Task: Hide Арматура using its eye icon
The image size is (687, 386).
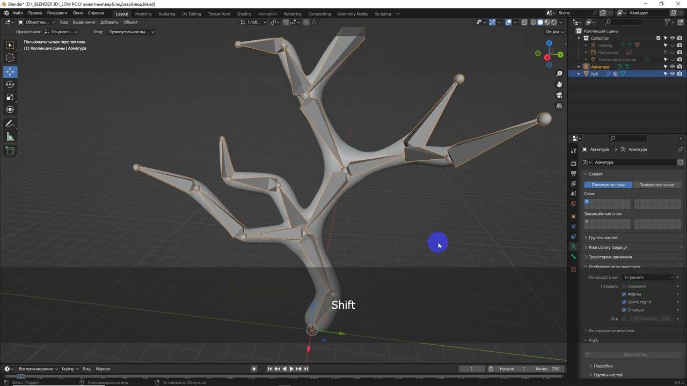Action: [x=673, y=67]
